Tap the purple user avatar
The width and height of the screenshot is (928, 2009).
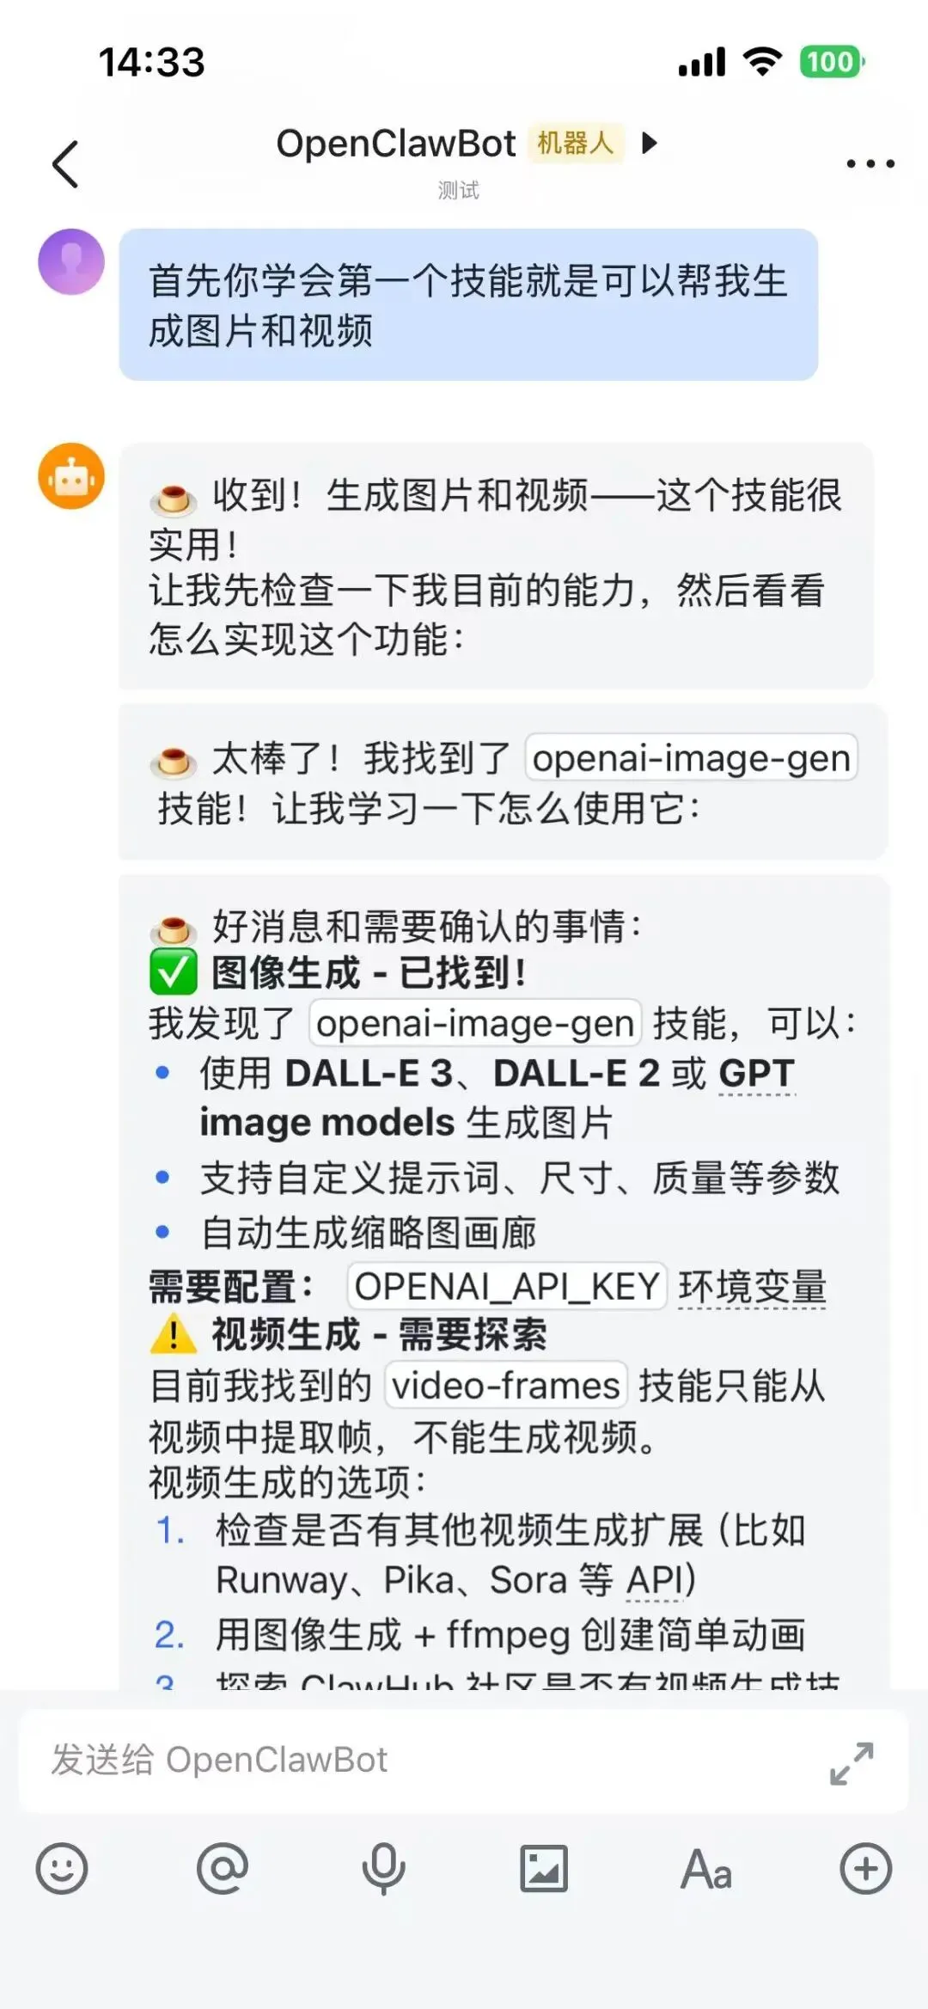(x=71, y=262)
